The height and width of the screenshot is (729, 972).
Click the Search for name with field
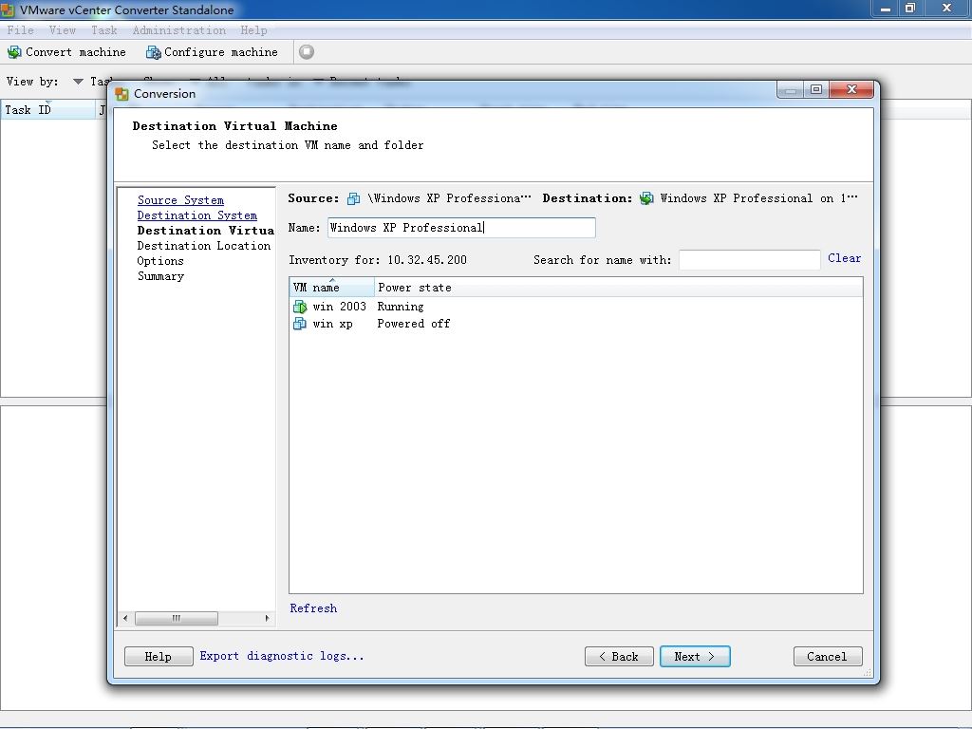pyautogui.click(x=750, y=260)
